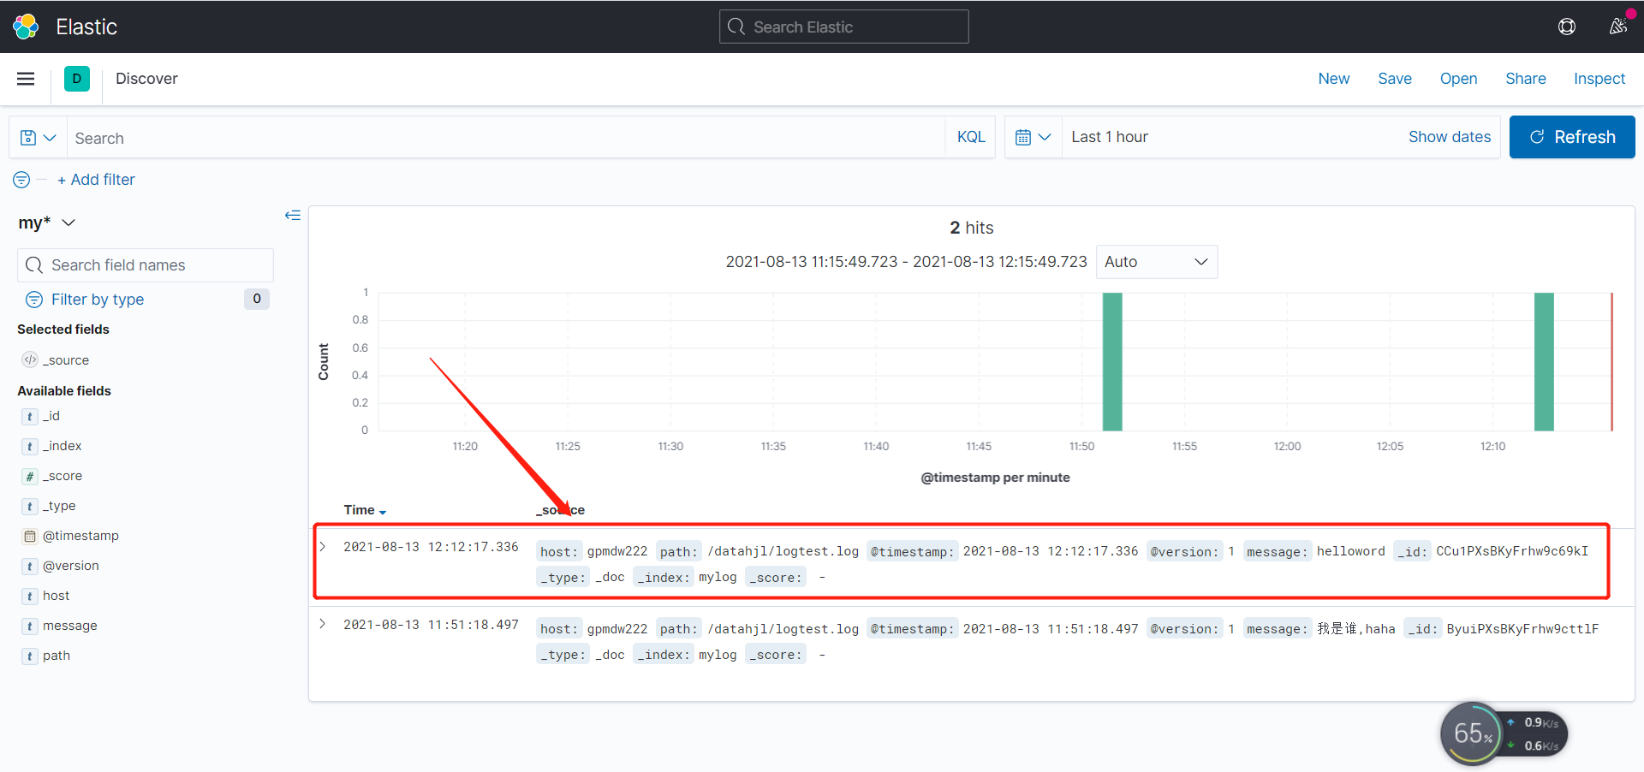Click the message field type icon

(30, 627)
